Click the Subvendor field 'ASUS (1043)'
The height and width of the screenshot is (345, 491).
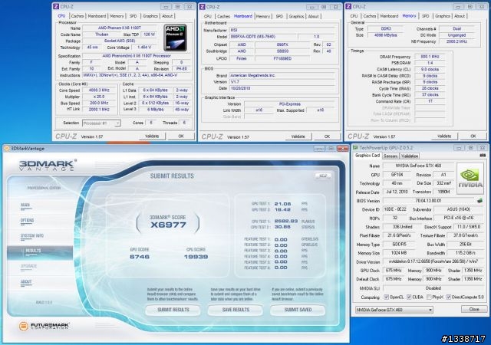point(459,209)
